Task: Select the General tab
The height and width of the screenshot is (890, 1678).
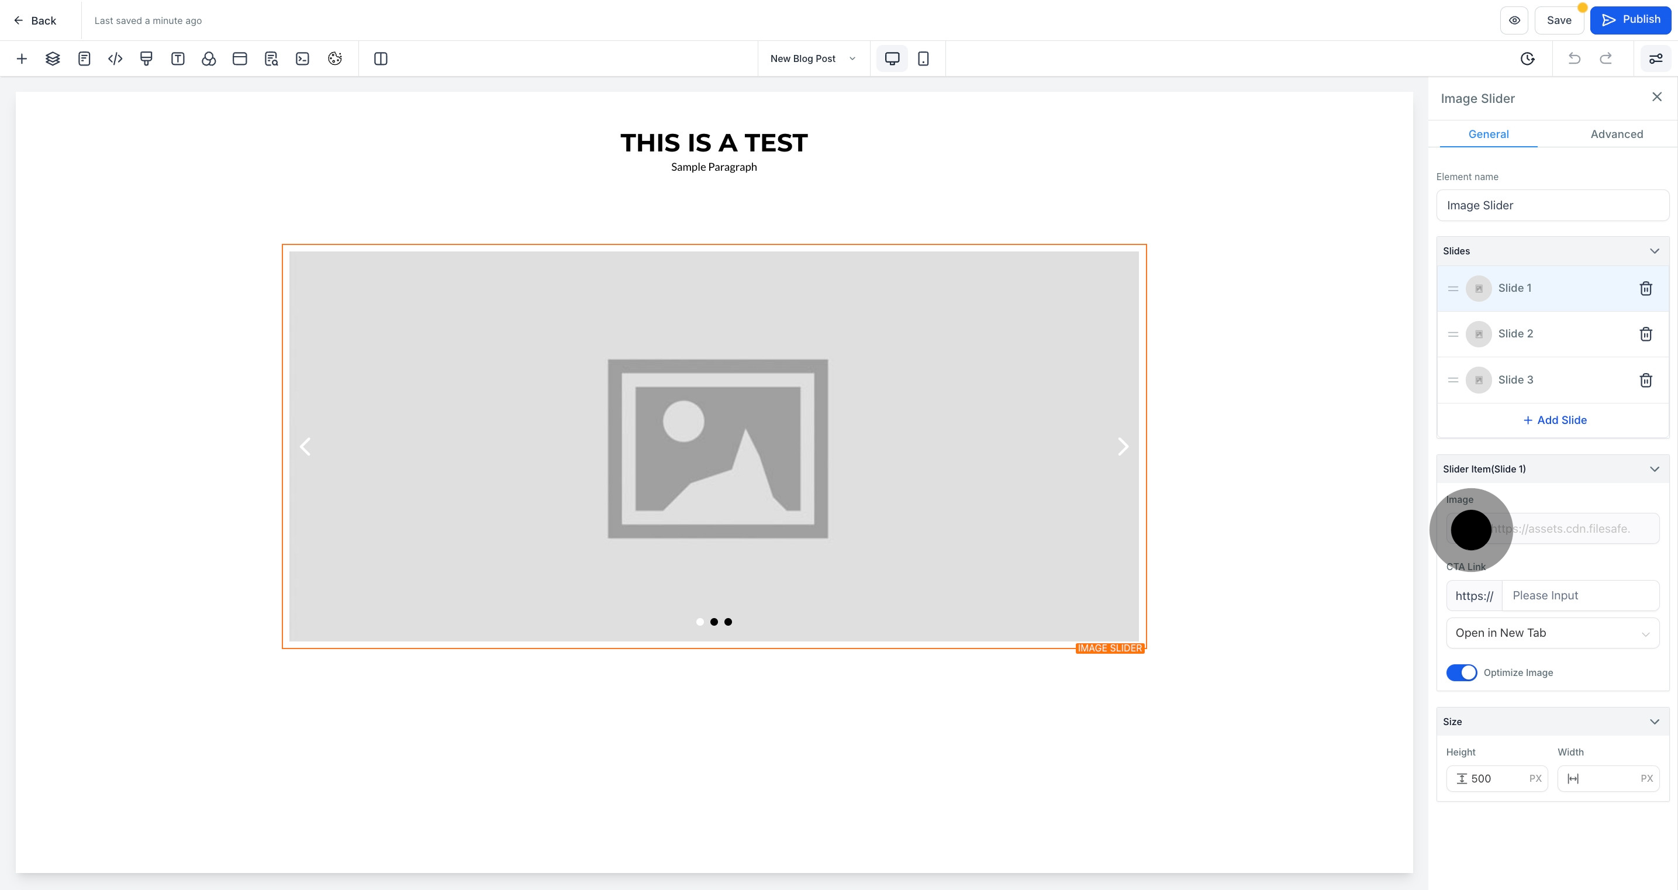Action: coord(1489,134)
